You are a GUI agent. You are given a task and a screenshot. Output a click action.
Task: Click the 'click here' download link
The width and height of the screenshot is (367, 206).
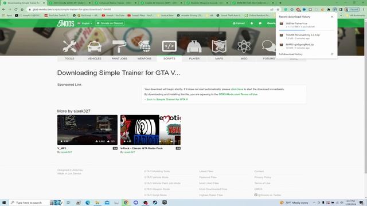pyautogui.click(x=237, y=89)
